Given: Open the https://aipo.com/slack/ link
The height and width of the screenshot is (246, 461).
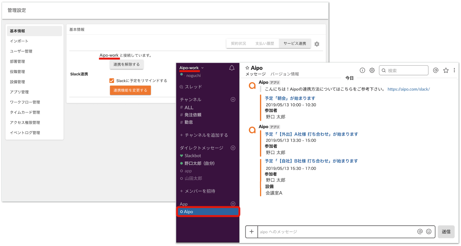Looking at the screenshot, I should tap(409, 89).
